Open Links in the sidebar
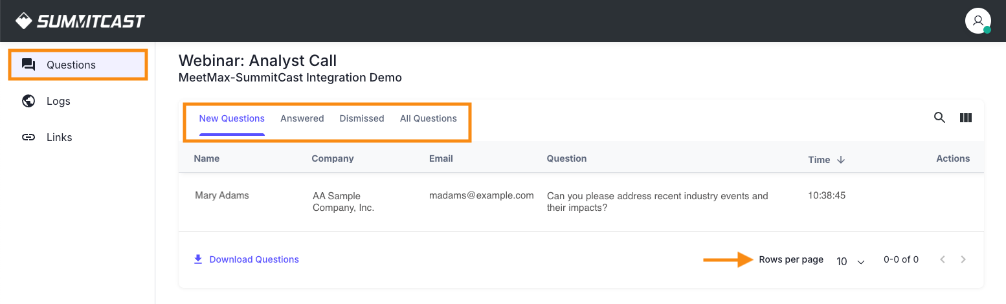 (59, 137)
